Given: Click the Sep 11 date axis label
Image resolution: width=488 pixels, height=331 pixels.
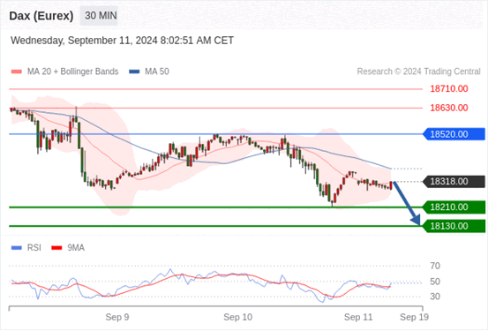Looking at the screenshot, I should pyautogui.click(x=358, y=317).
